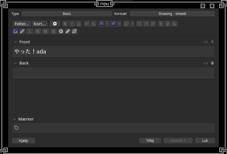Click the Tilføj add button
Screen dimensions: 227x154
tap(150, 141)
